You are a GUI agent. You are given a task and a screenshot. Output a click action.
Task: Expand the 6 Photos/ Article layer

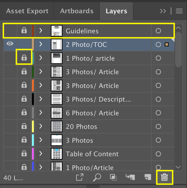[x=41, y=113]
